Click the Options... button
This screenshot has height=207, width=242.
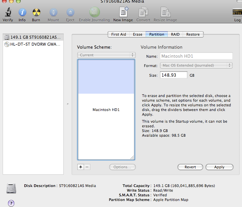(x=122, y=167)
